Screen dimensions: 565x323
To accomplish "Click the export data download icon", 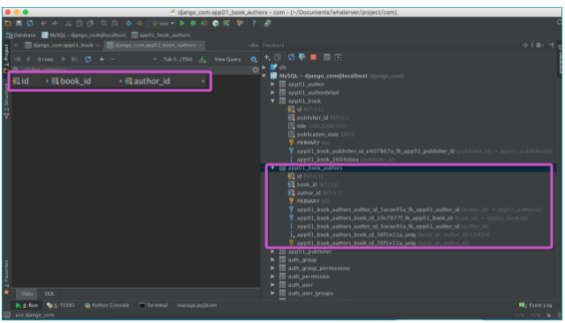I will pyautogui.click(x=202, y=59).
